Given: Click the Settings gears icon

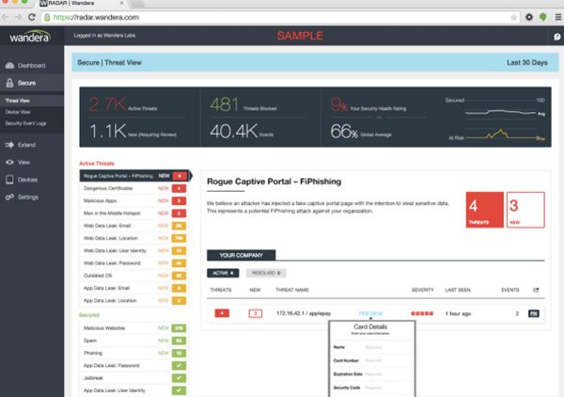Looking at the screenshot, I should (9, 197).
